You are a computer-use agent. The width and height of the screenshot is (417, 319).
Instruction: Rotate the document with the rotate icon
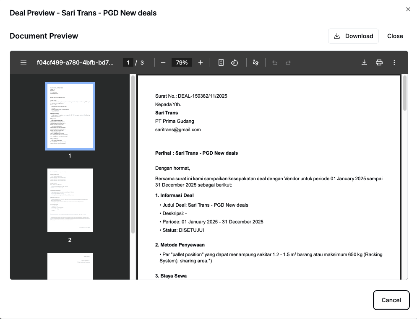click(235, 62)
